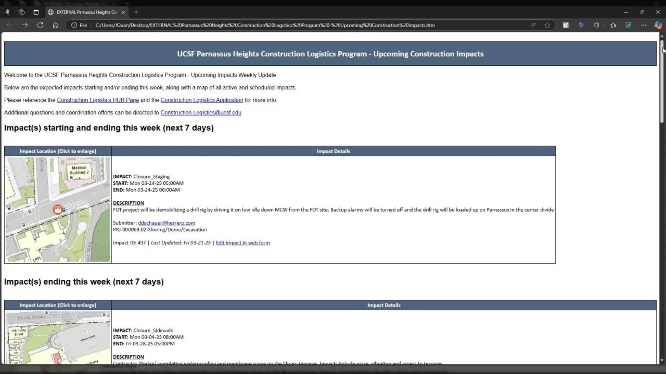
Task: Open Construction Logistics HUB Page link
Action: (x=98, y=100)
